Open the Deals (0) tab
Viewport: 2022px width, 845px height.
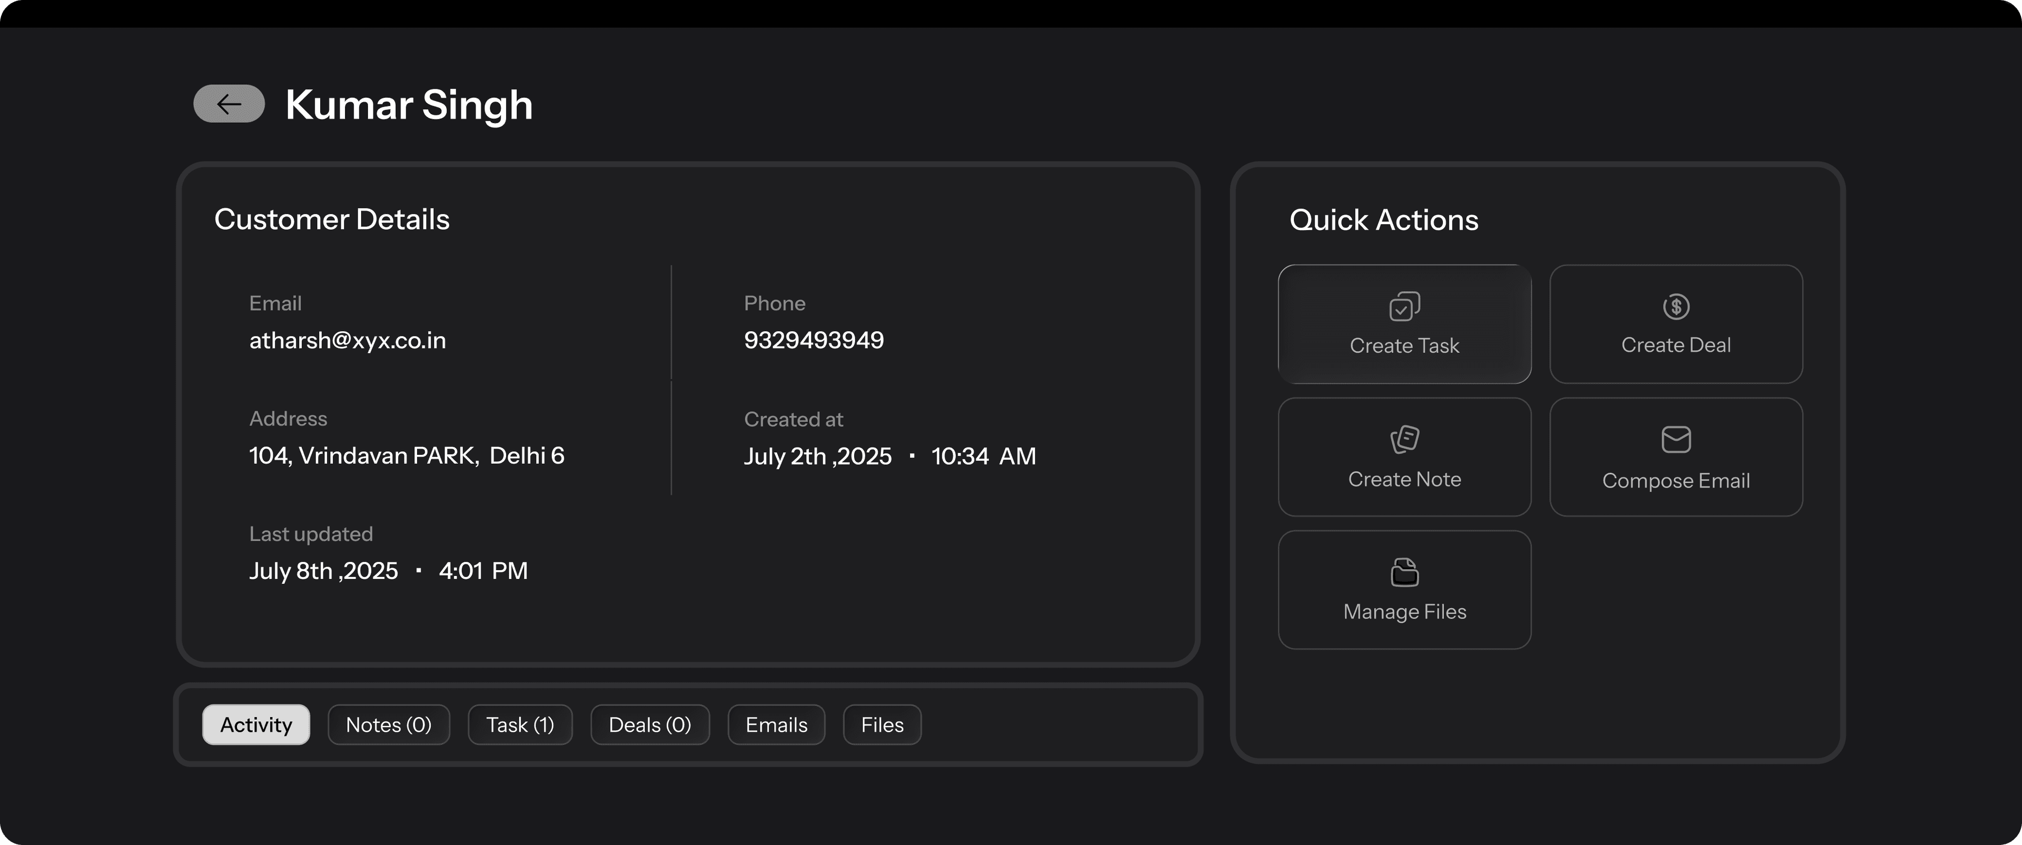[x=649, y=724]
